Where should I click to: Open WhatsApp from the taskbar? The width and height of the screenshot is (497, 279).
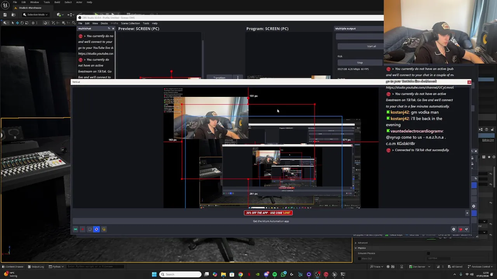click(283, 274)
